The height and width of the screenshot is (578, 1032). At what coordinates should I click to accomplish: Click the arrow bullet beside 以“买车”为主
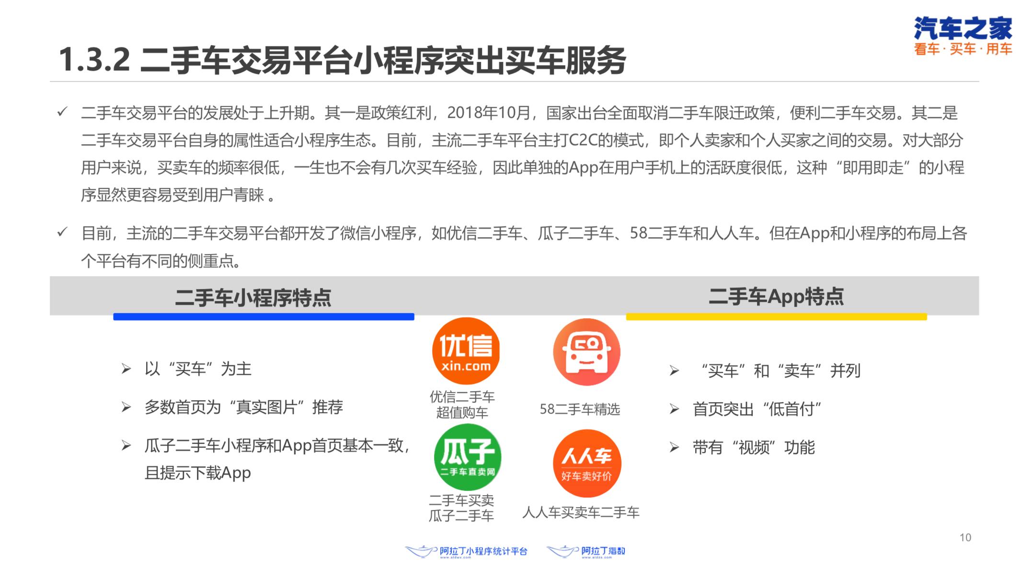pos(126,369)
